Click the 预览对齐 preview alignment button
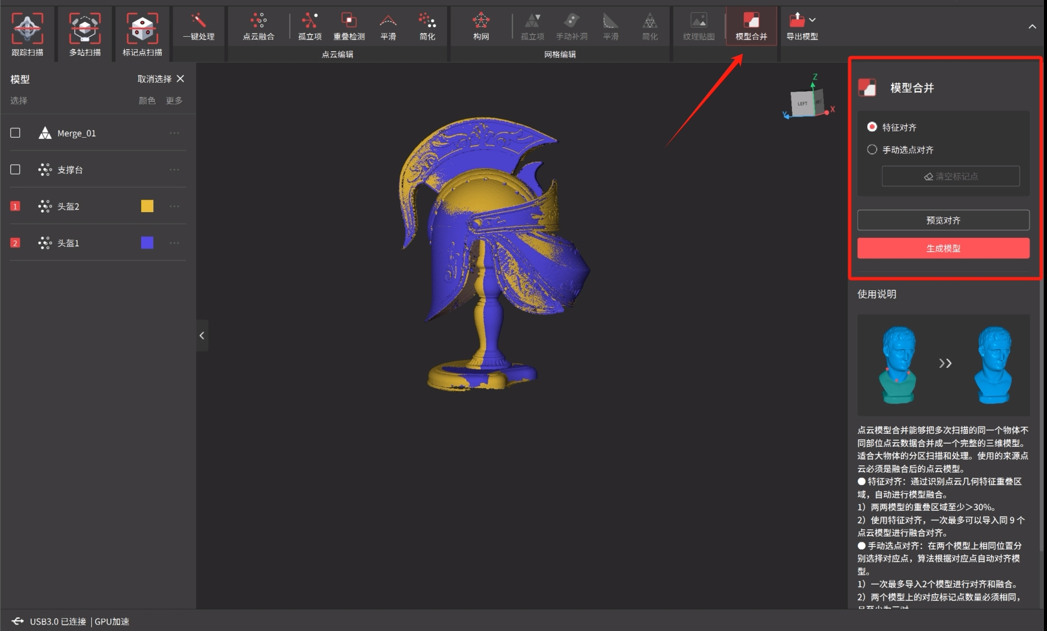Screen dimensions: 1047x631 (943, 220)
